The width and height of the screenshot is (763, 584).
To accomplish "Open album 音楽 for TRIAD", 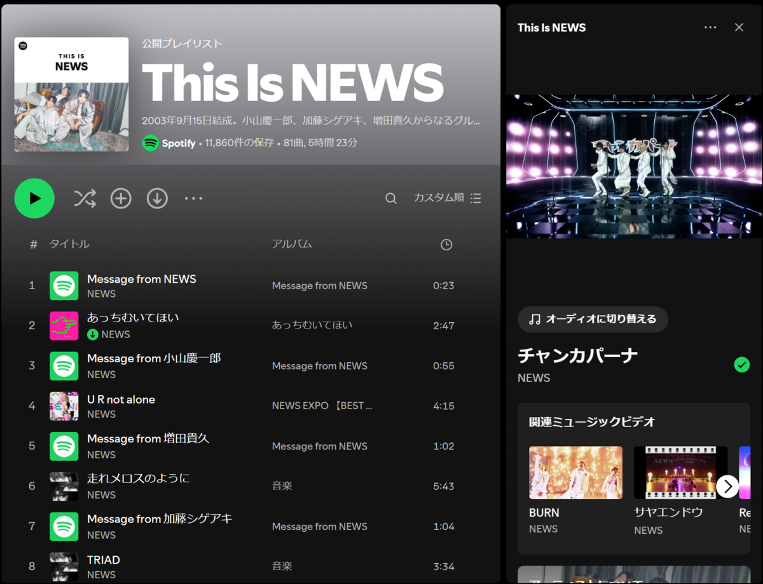I will (x=282, y=566).
